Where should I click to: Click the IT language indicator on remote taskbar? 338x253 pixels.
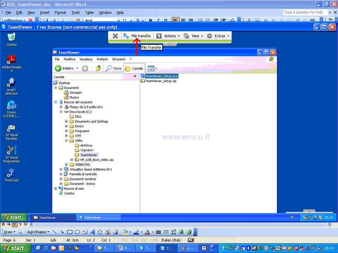pyautogui.click(x=292, y=217)
